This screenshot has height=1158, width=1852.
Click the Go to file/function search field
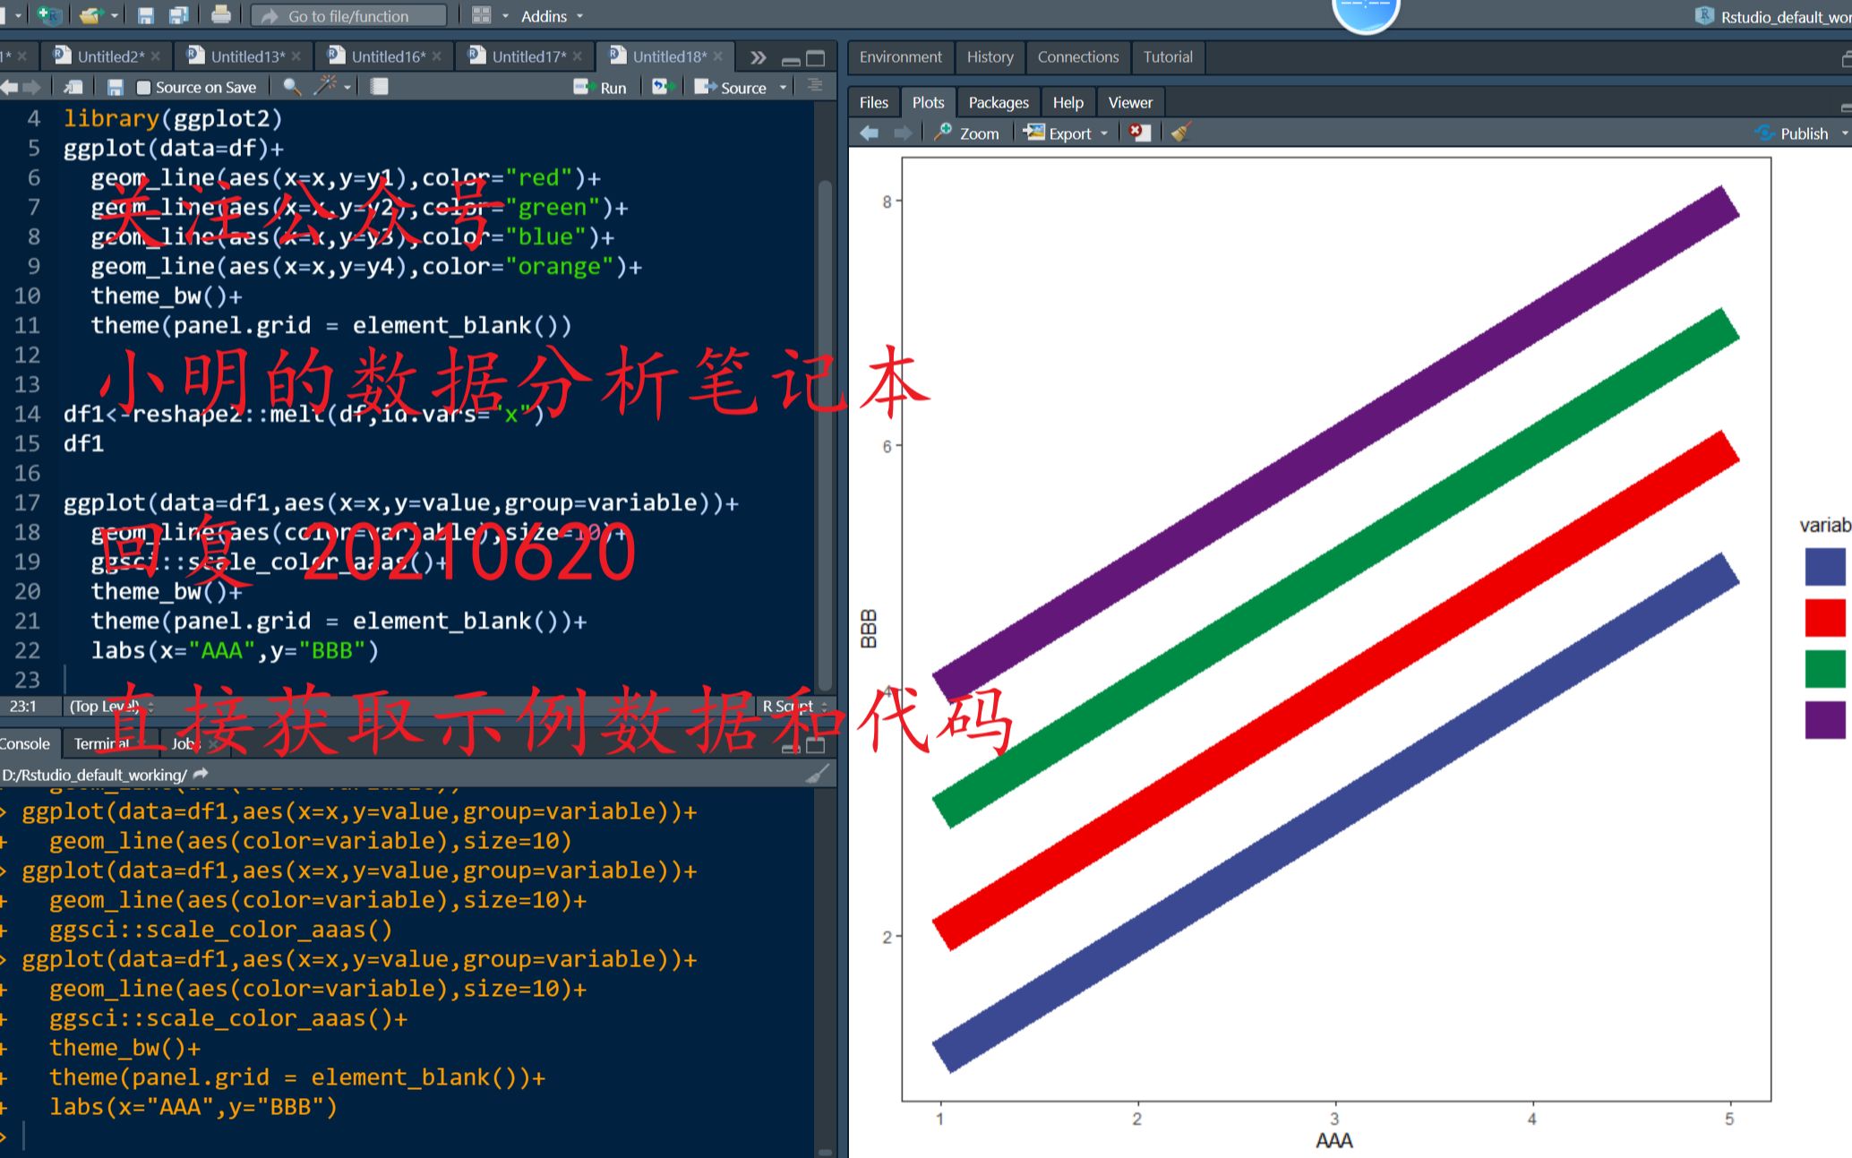[x=349, y=15]
